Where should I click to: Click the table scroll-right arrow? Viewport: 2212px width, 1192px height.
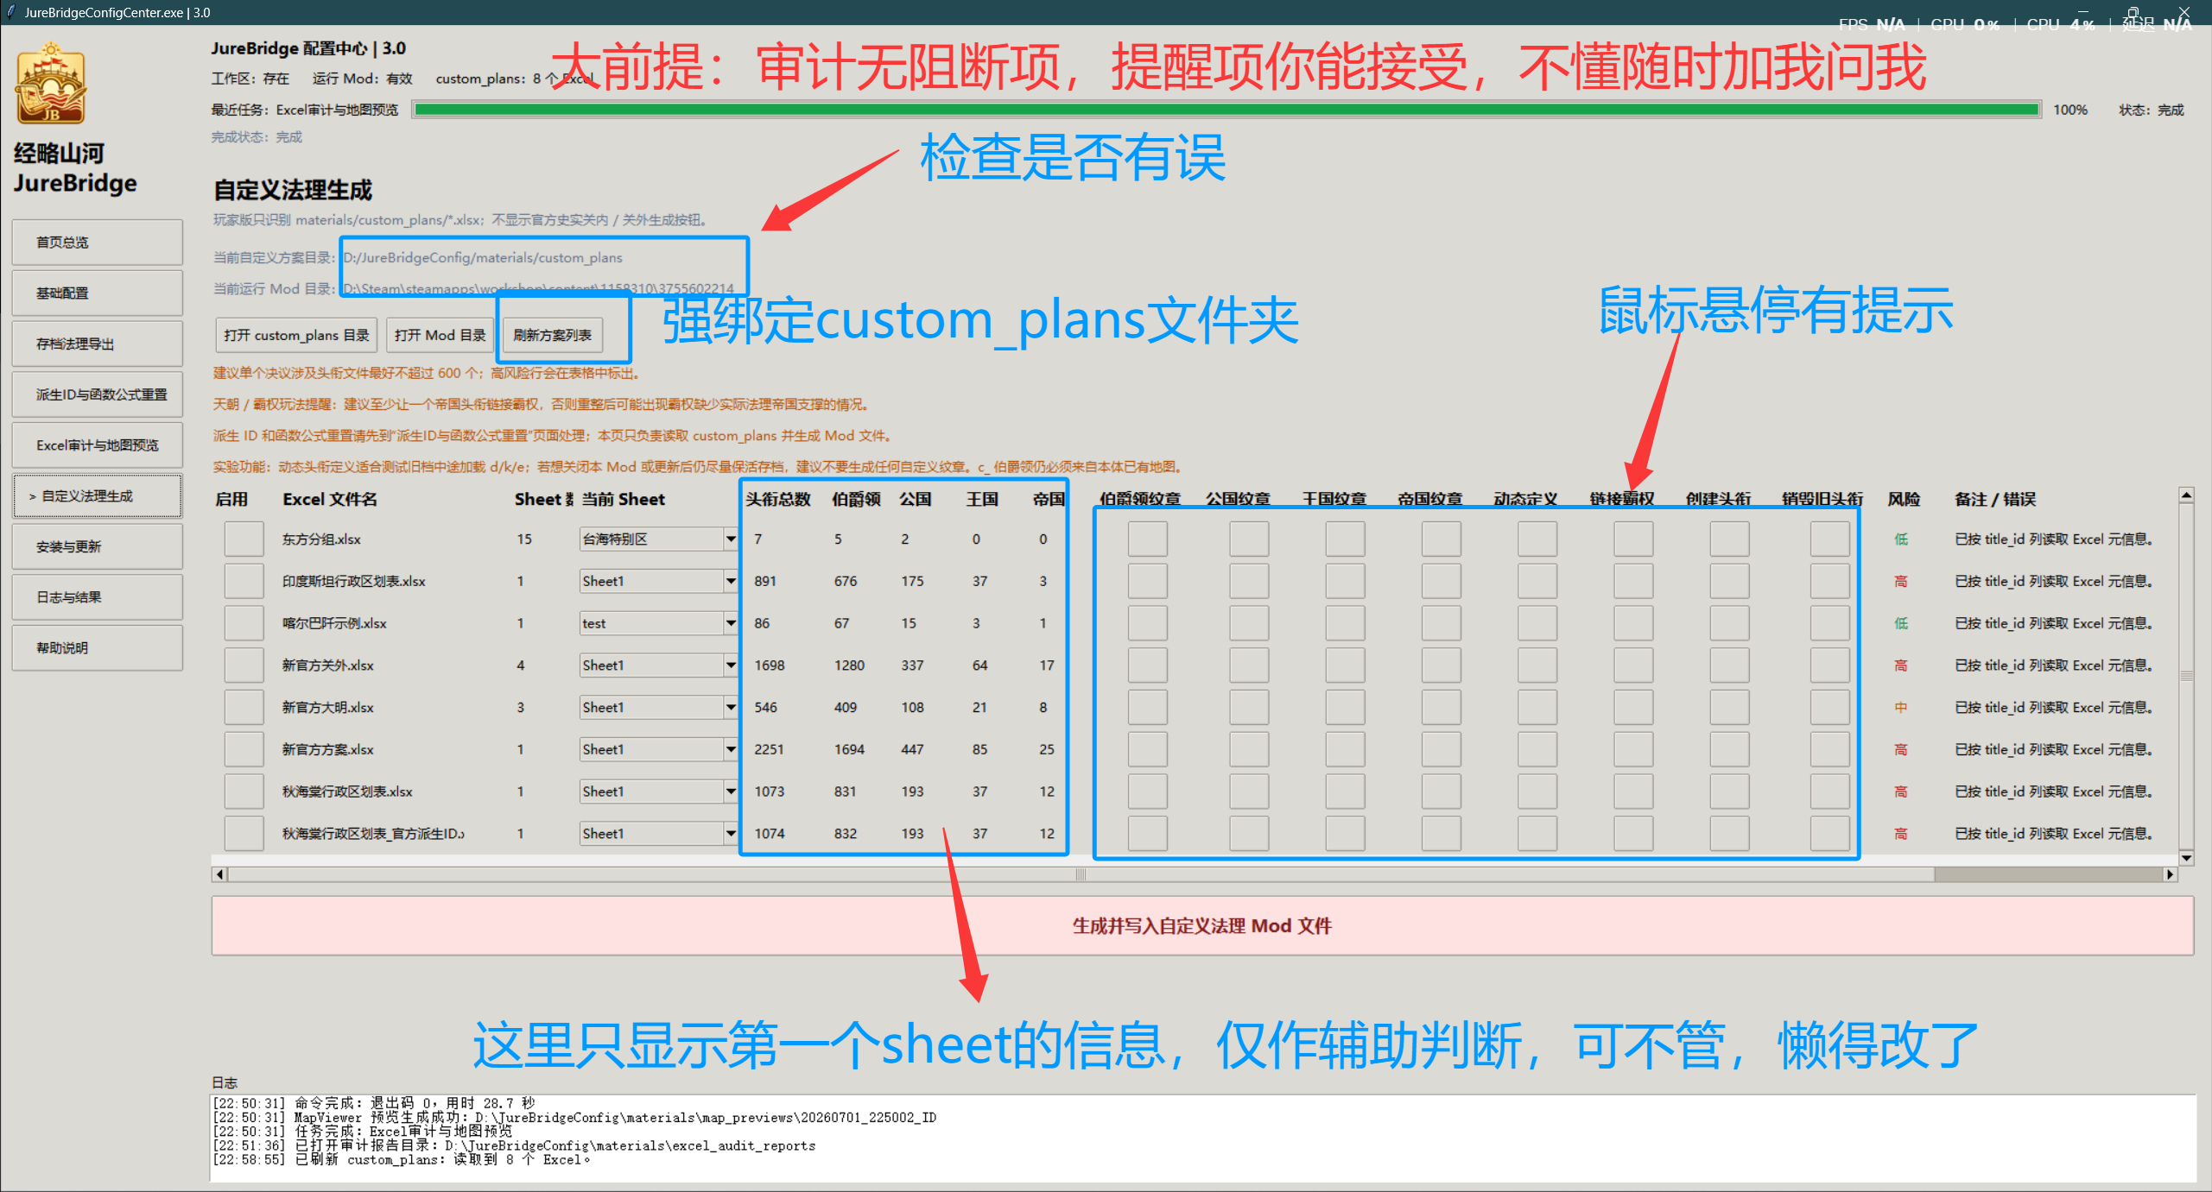[2170, 874]
